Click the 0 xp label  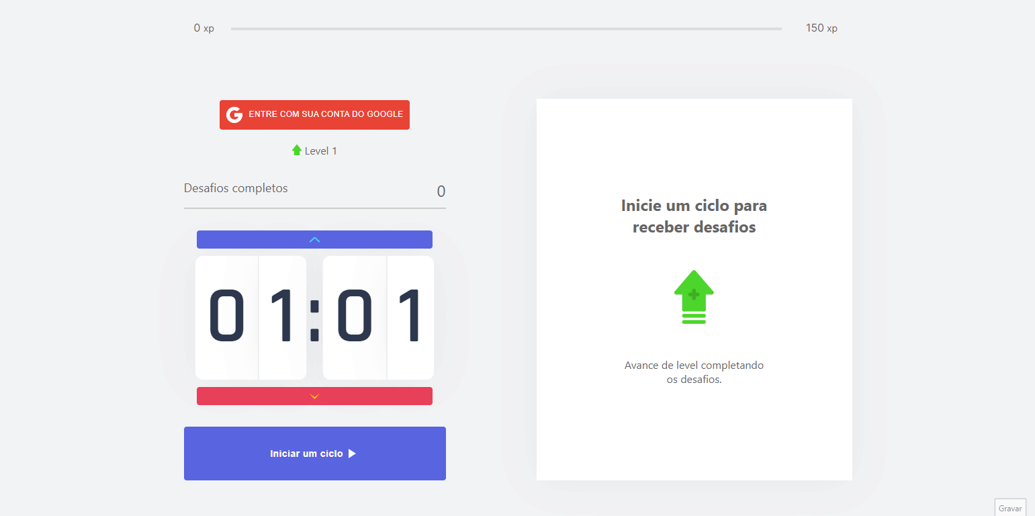204,28
